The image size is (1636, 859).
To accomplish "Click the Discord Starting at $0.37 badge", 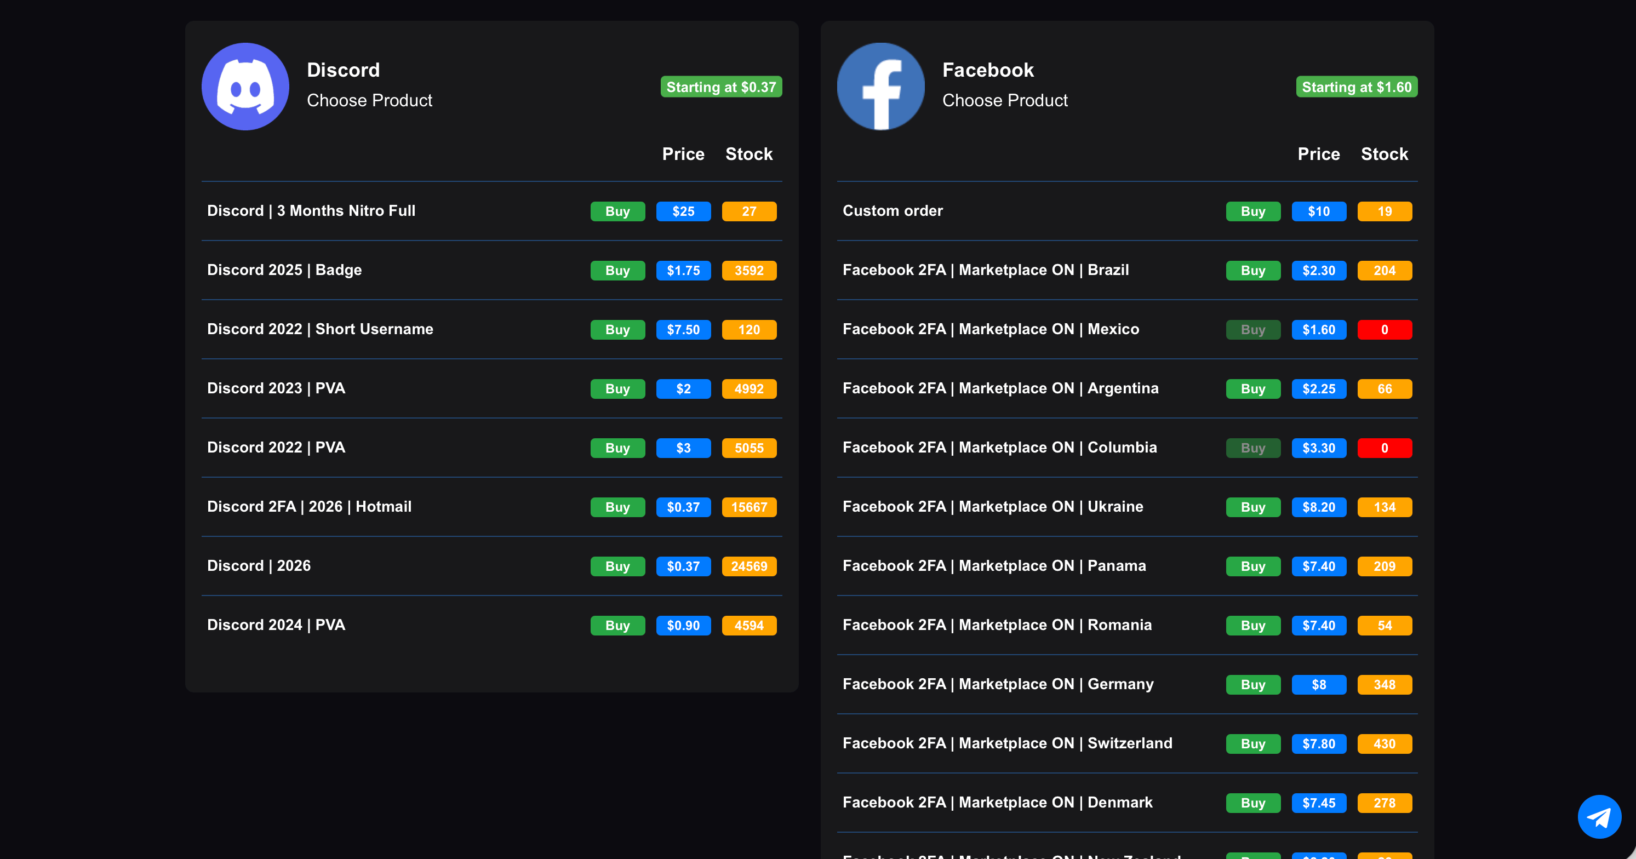I will (x=721, y=87).
